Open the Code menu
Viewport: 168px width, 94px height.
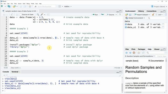(8, 4)
